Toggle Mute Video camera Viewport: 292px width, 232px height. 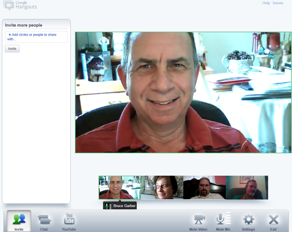[x=199, y=220]
